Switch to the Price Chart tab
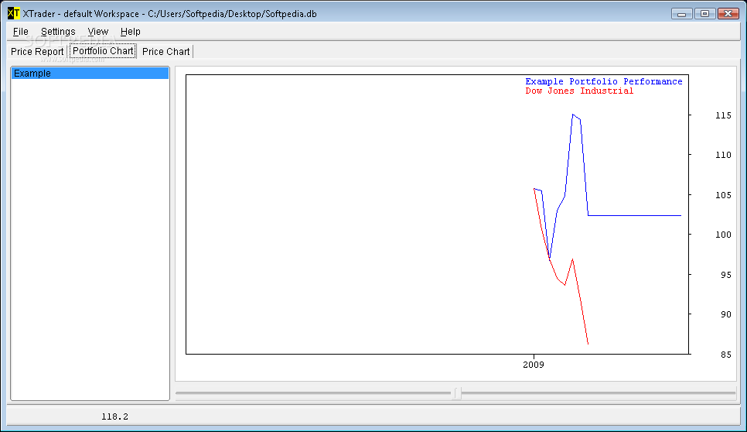Image resolution: width=747 pixels, height=432 pixels. (165, 52)
